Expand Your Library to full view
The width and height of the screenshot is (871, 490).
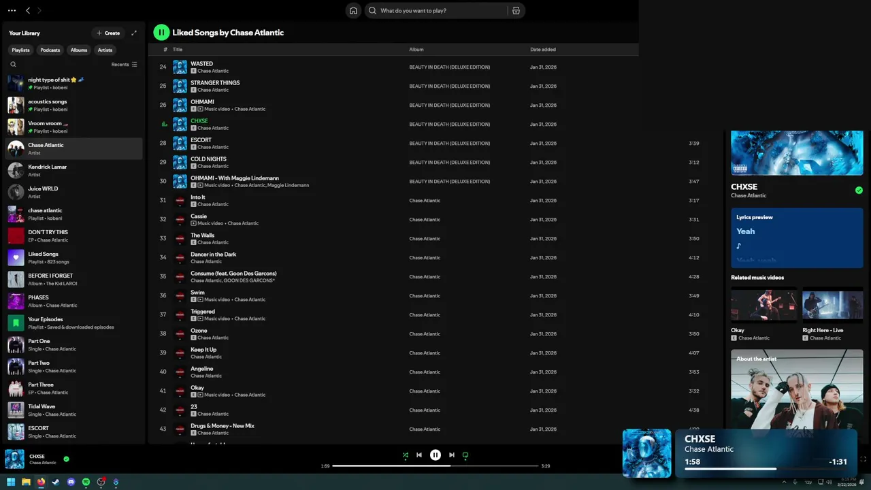coord(134,33)
